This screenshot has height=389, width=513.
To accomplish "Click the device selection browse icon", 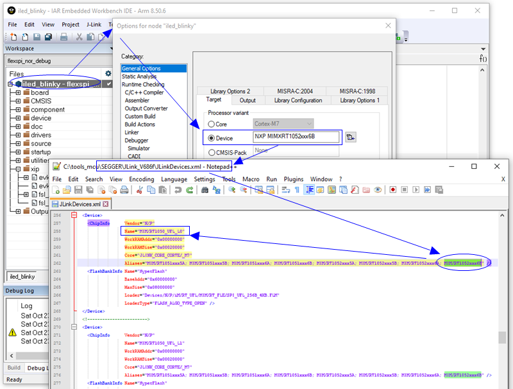I will point(351,137).
